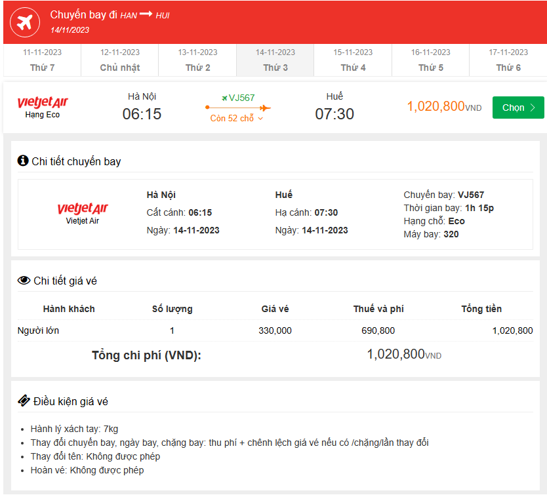Click the green plane icon next to VJ567
The height and width of the screenshot is (495, 547).
(x=224, y=98)
